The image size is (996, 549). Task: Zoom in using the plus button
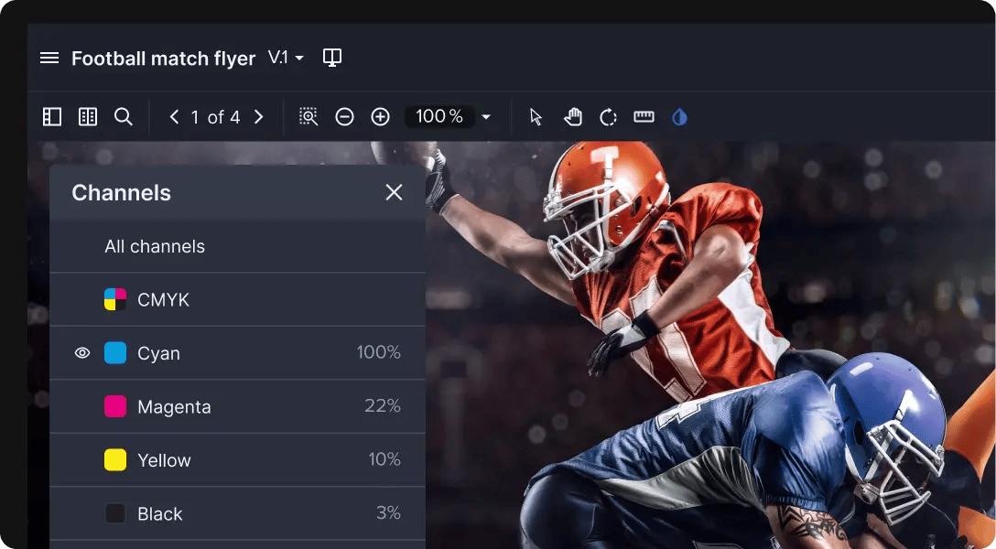381,116
